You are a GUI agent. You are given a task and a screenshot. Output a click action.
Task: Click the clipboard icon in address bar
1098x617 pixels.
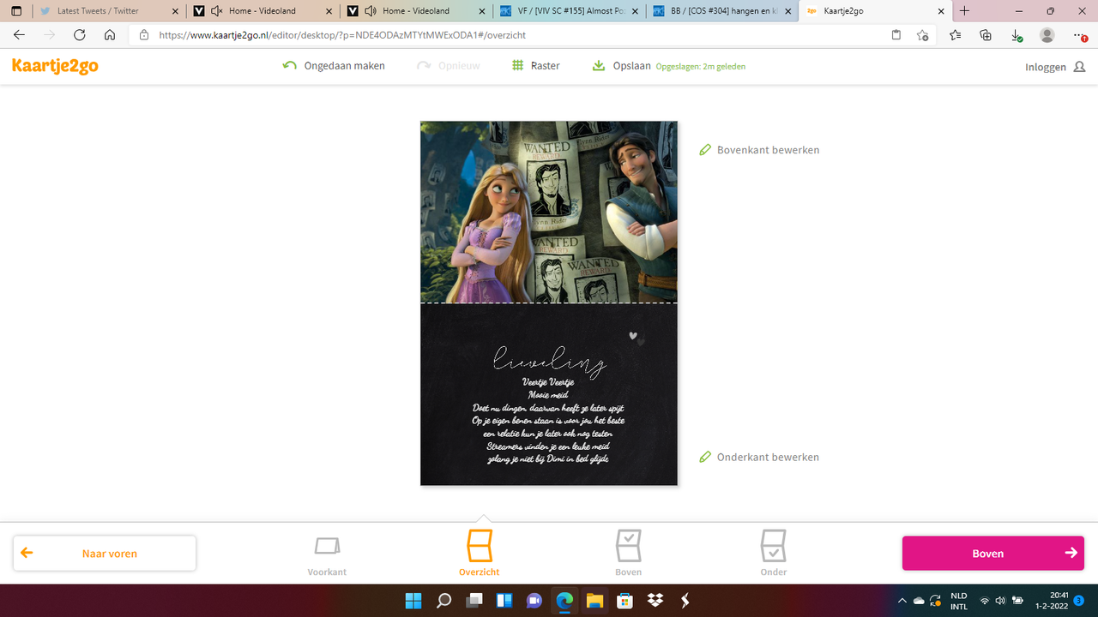pos(896,35)
